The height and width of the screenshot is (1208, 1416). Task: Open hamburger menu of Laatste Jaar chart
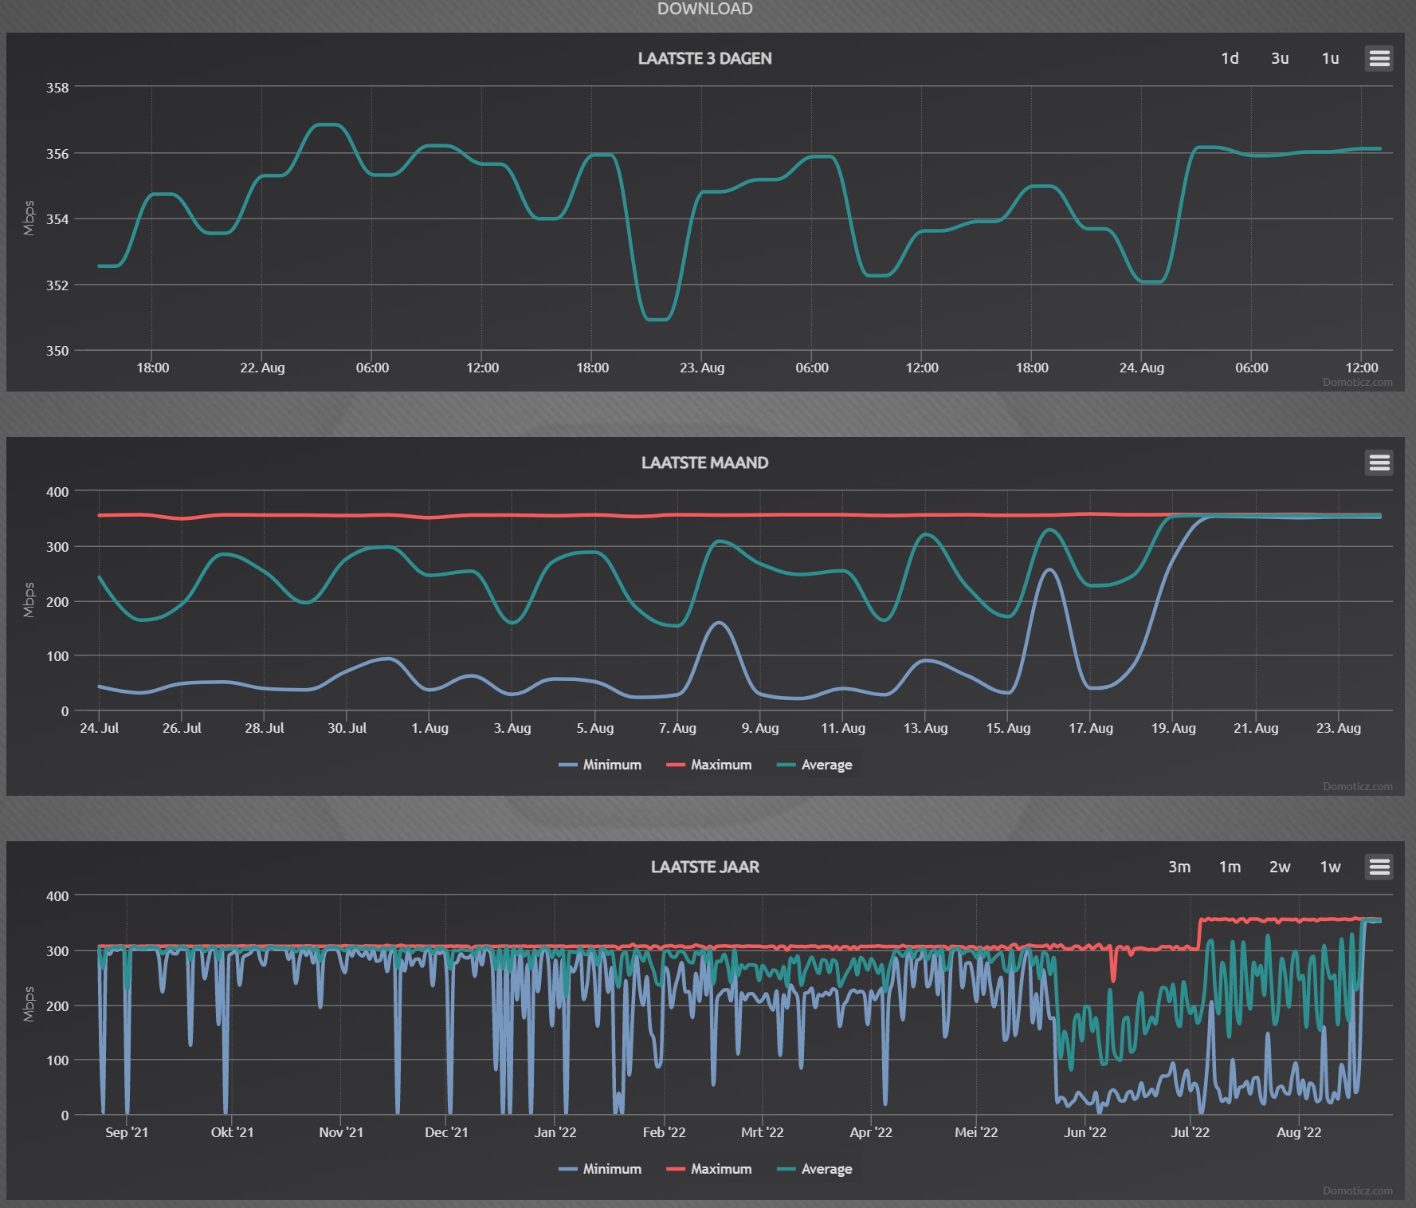(x=1379, y=867)
